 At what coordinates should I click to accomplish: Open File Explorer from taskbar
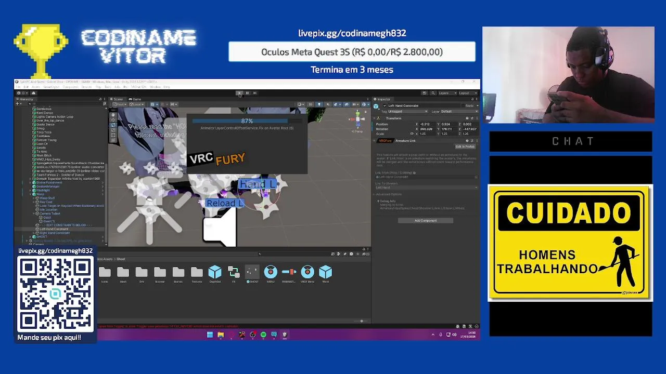pos(221,335)
